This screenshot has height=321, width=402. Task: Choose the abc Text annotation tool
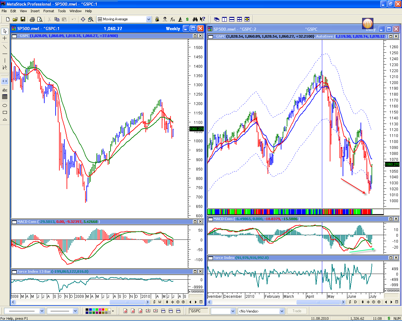coord(5,90)
